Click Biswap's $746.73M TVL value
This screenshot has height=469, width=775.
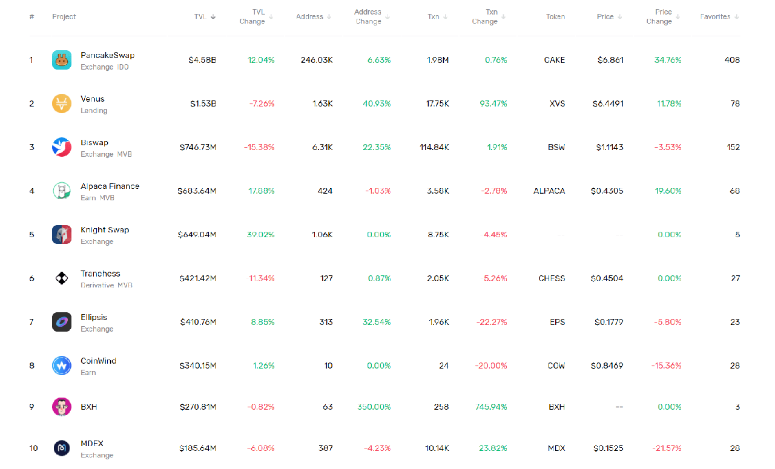198,147
